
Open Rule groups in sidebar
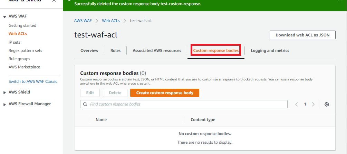pyautogui.click(x=19, y=59)
